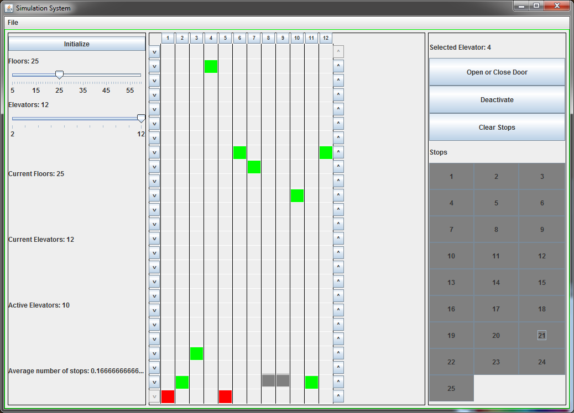Click the 'Average number of stops' text
Viewport: 574px width, 413px height.
coord(76,371)
